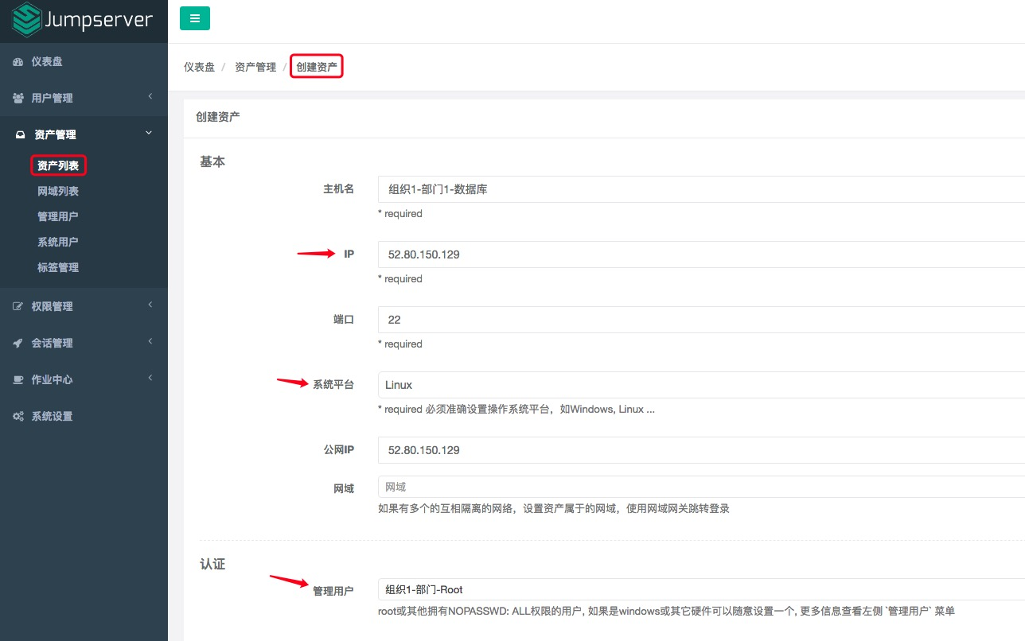Select 管理用户 in the sidebar submenu
This screenshot has height=641, width=1025.
[58, 216]
